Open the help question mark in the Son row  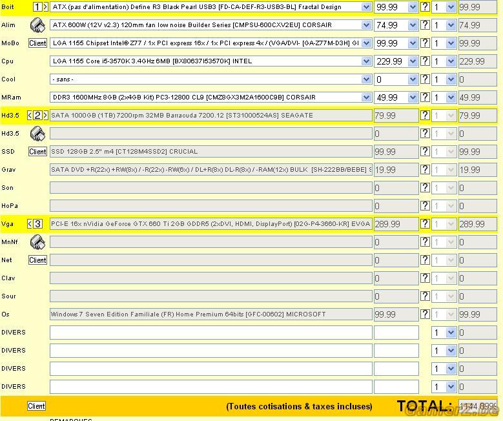point(425,187)
